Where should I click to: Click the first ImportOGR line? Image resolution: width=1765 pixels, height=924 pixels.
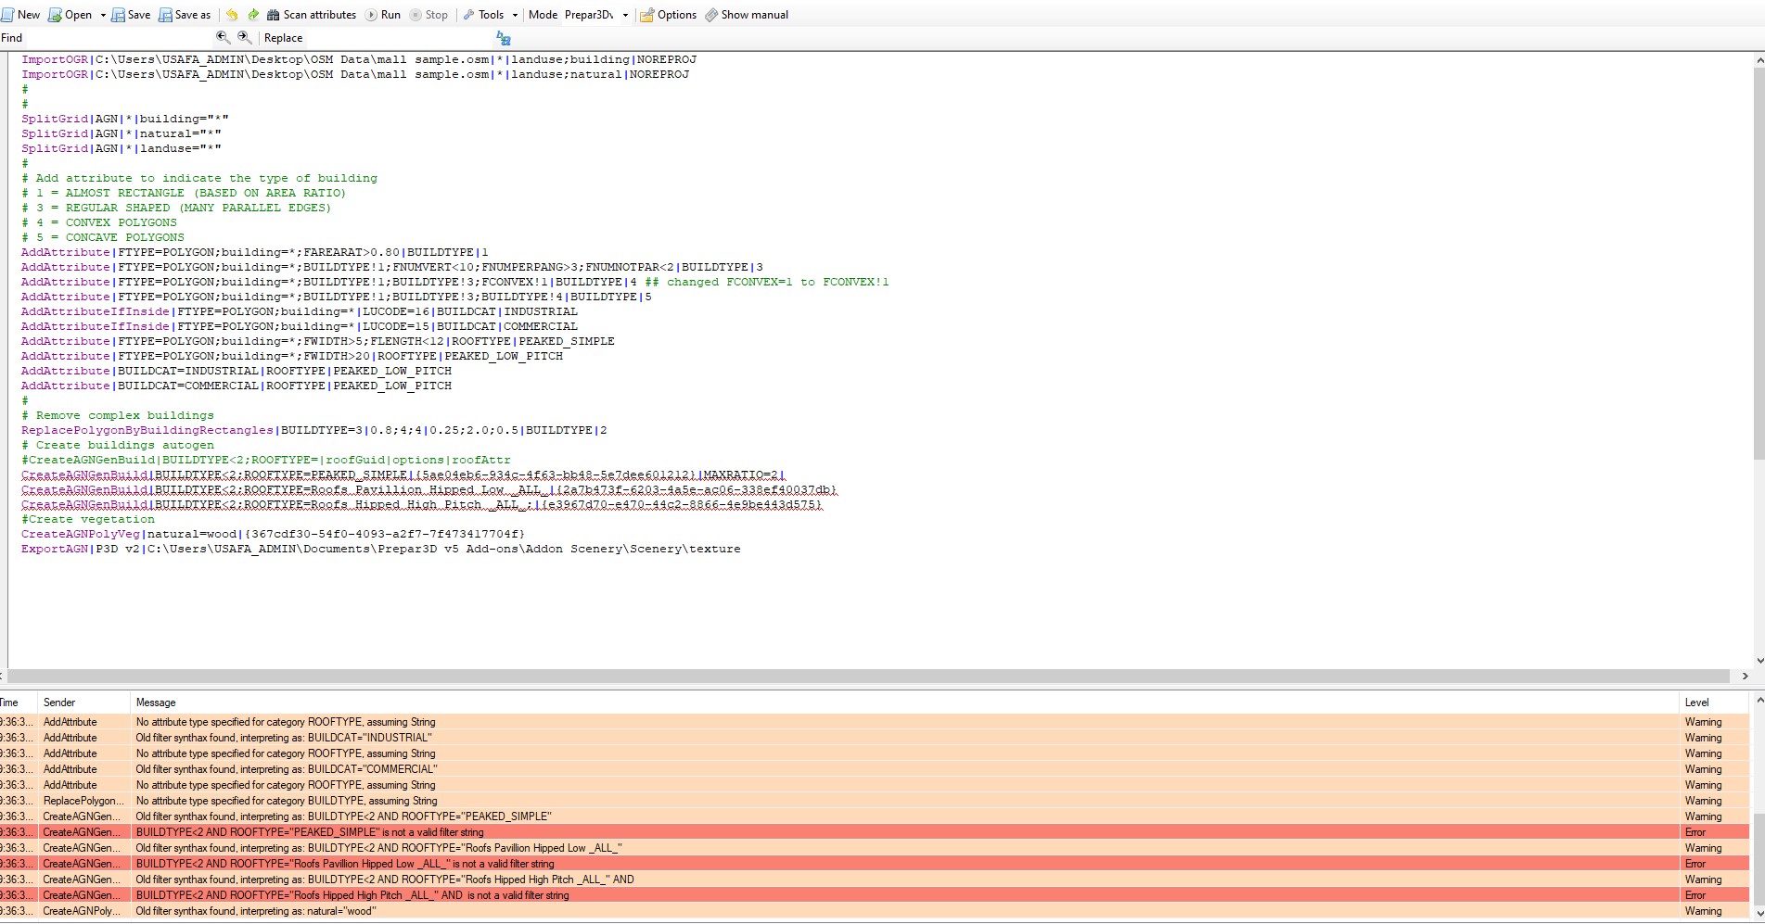pyautogui.click(x=359, y=59)
